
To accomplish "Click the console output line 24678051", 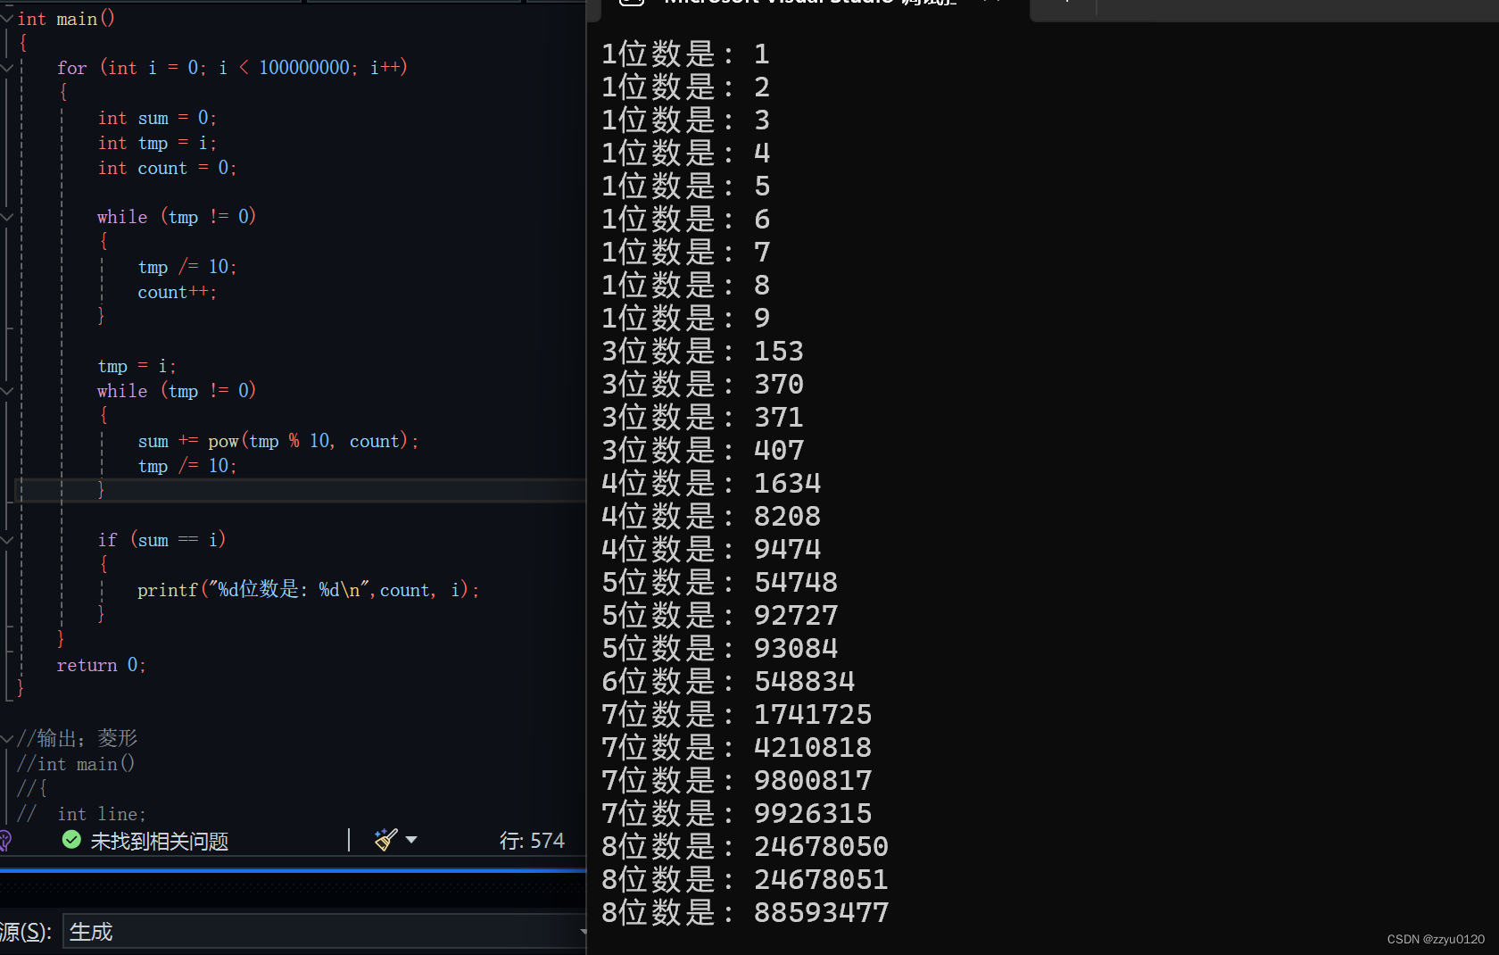I will (x=745, y=879).
